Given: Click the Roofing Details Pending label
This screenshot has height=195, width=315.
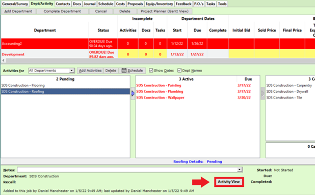Looking at the screenshot, I should click(198, 161).
